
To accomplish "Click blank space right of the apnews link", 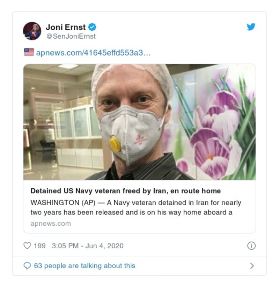I will 203,53.
